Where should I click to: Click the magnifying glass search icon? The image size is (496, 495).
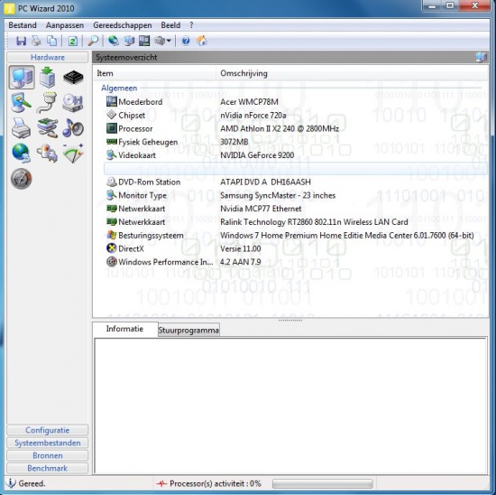pyautogui.click(x=93, y=41)
